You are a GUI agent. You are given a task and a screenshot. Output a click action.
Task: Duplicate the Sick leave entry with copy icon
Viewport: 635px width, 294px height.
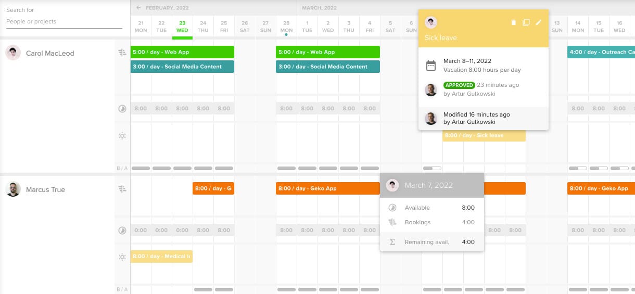point(526,22)
